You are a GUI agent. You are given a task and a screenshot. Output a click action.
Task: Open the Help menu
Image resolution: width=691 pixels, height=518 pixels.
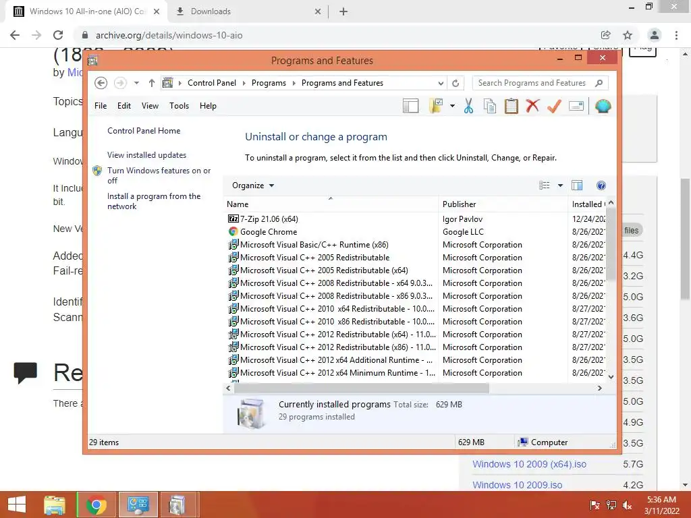point(208,106)
